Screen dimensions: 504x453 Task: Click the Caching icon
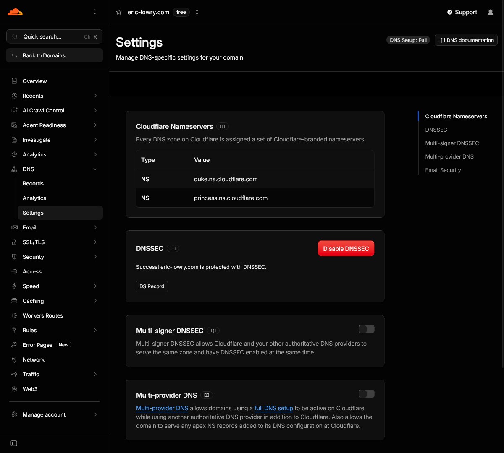14,301
